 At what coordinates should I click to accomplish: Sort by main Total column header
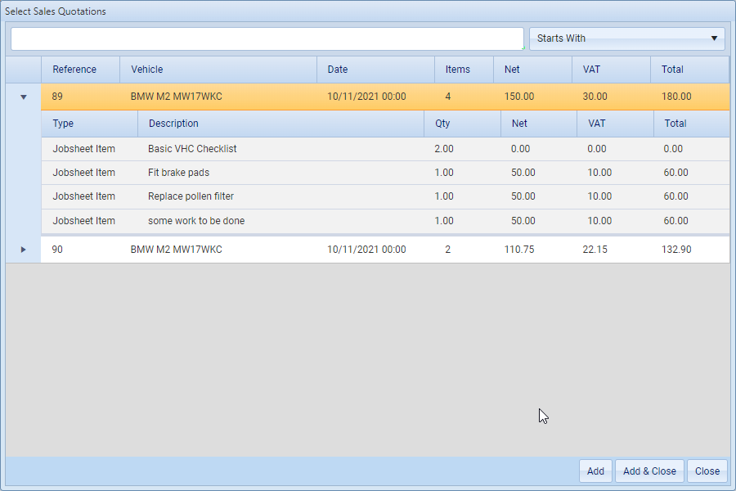pyautogui.click(x=690, y=70)
